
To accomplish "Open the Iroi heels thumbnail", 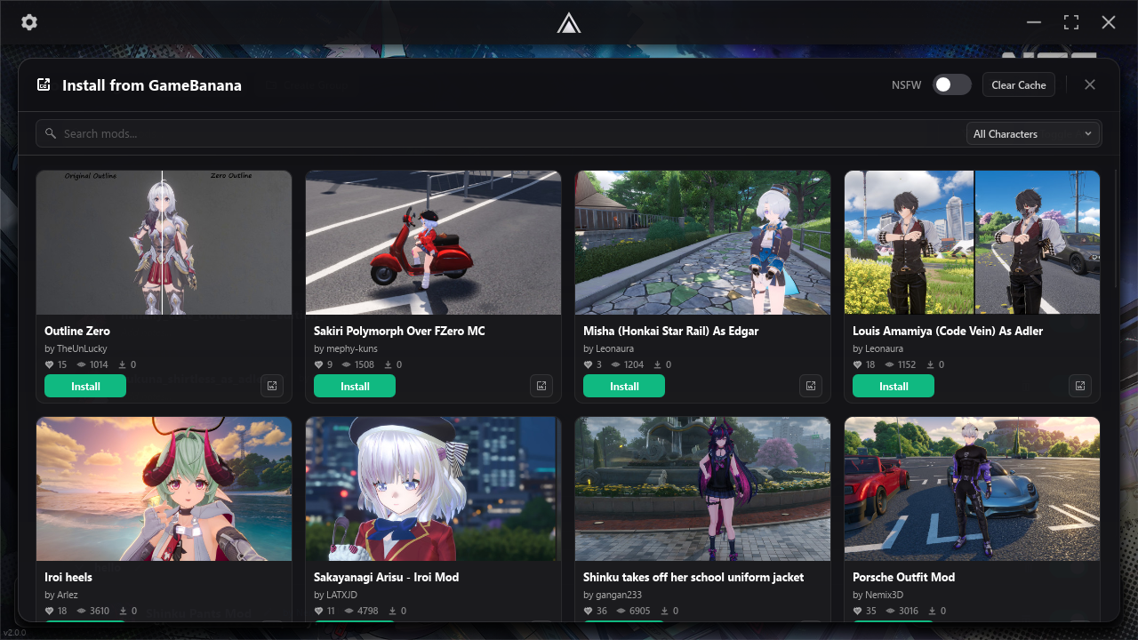I will 164,489.
